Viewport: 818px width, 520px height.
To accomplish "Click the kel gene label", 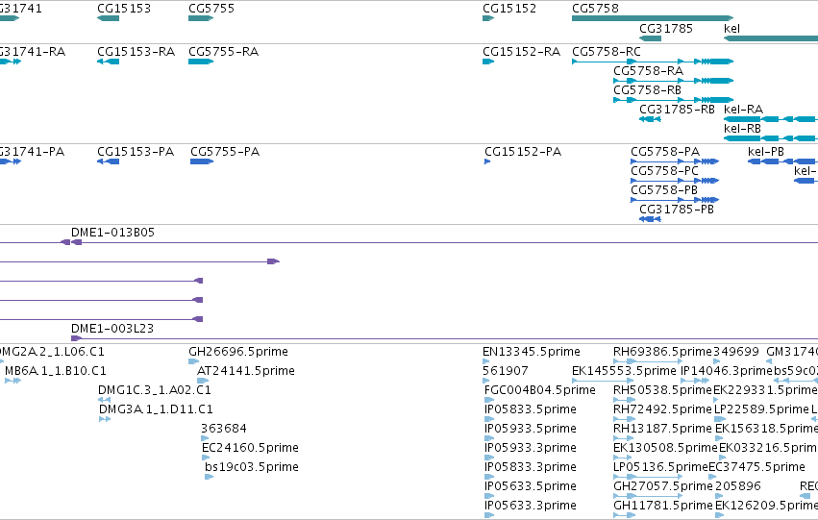I will pyautogui.click(x=731, y=29).
